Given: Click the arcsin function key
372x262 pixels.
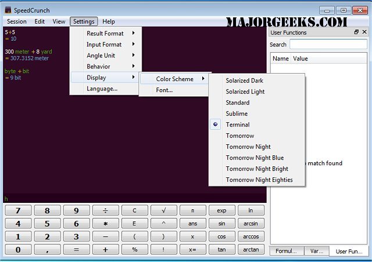Looking at the screenshot, I should pyautogui.click(x=251, y=223).
